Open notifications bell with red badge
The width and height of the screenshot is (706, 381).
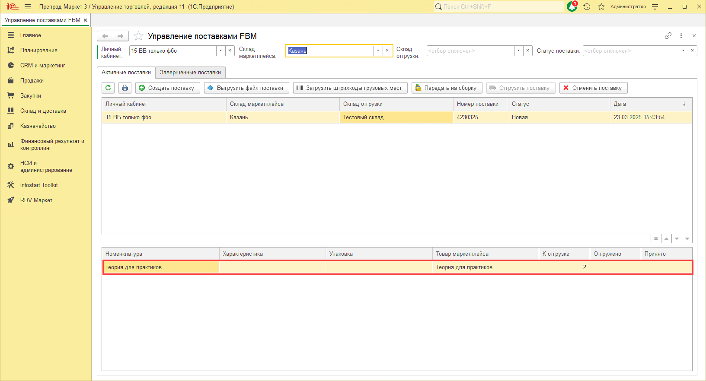click(x=572, y=6)
